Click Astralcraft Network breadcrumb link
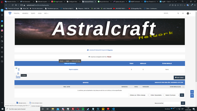The width and height of the screenshot is (197, 111). [x=94, y=50]
